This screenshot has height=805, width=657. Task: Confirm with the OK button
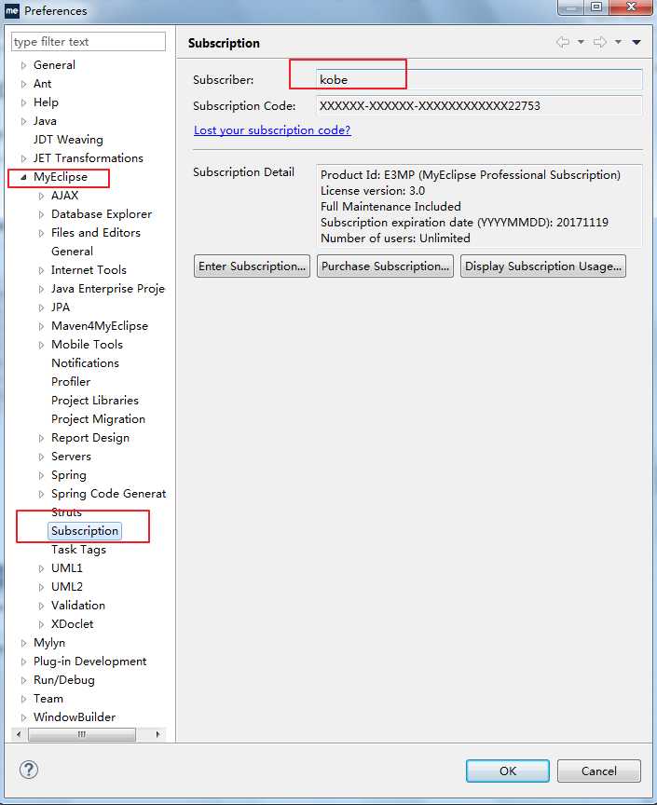[508, 771]
